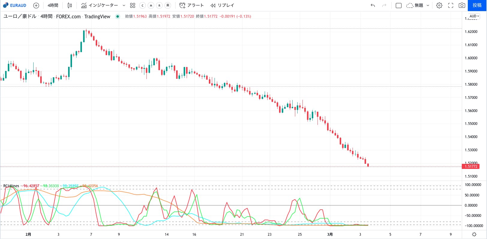
Task: Take a chart snapshot with camera icon
Action: coord(462,5)
